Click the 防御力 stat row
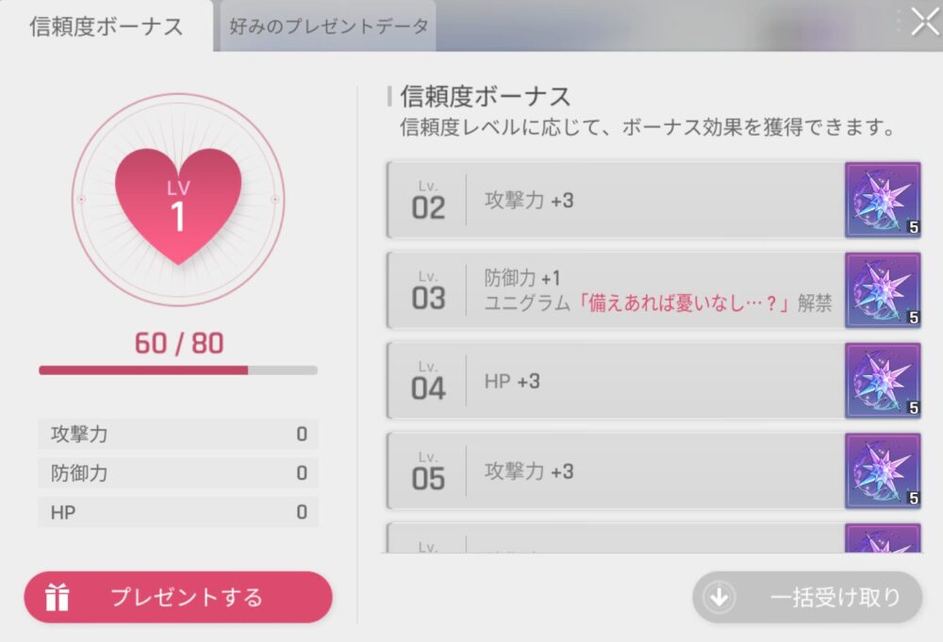 [x=177, y=473]
